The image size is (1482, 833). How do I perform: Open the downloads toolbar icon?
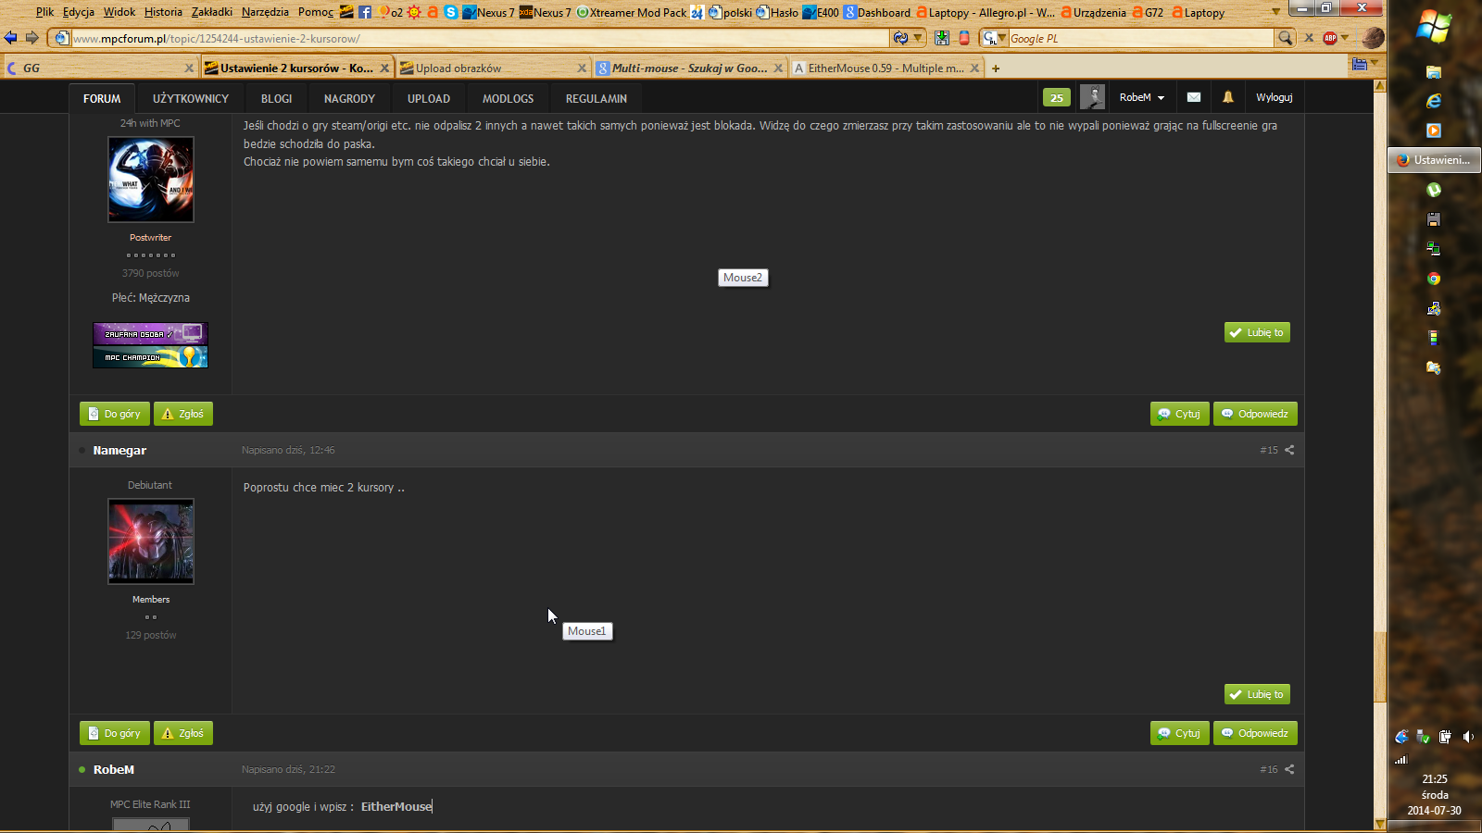[x=942, y=38]
